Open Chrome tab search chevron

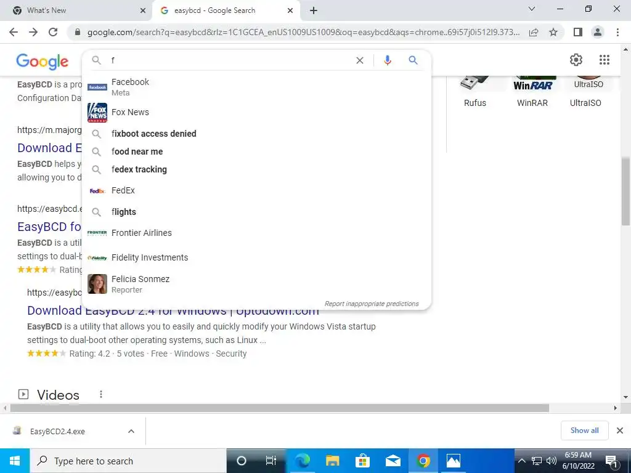point(532,9)
